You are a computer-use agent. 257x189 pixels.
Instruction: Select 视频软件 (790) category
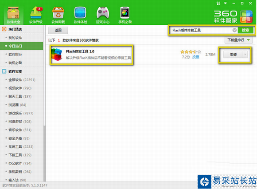pos(20,88)
